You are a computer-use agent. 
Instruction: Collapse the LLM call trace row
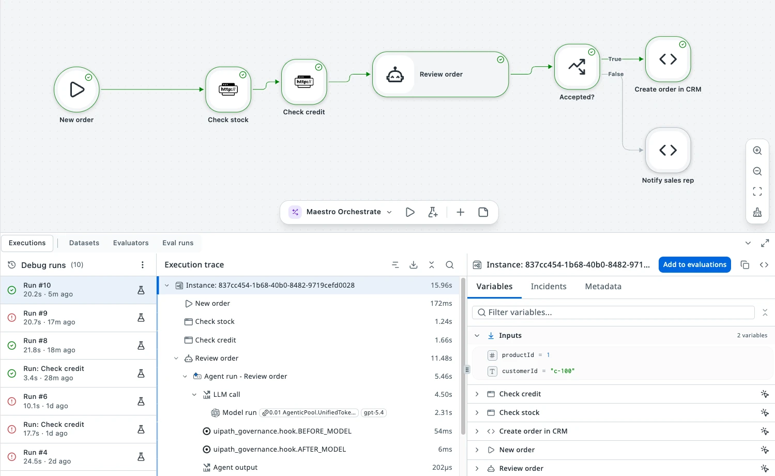(x=194, y=395)
